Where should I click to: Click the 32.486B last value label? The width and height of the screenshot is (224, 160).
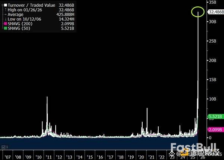pyautogui.click(x=216, y=12)
